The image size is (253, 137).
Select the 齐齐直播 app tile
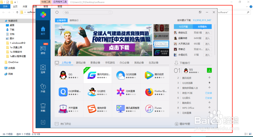click(69, 109)
